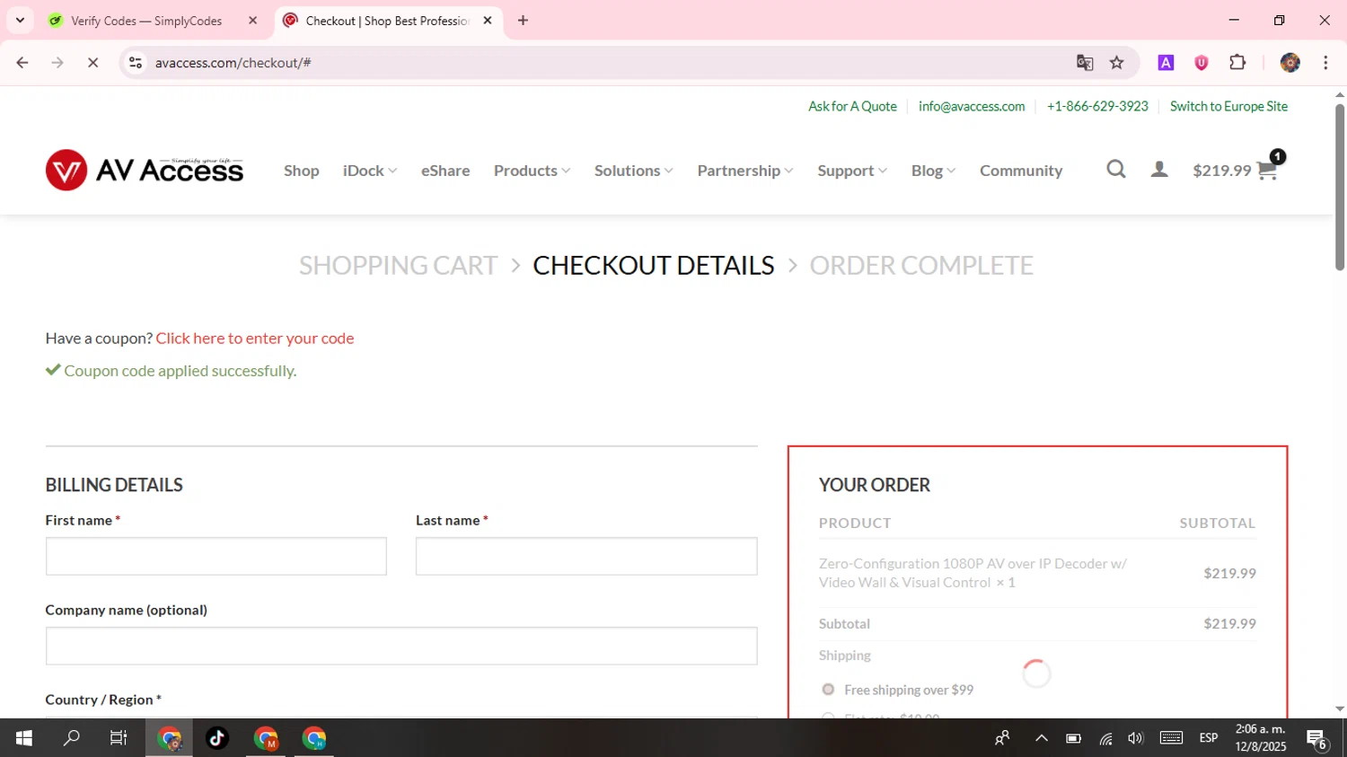This screenshot has width=1347, height=757.
Task: Open the tab search dropdown arrow
Action: (x=20, y=21)
